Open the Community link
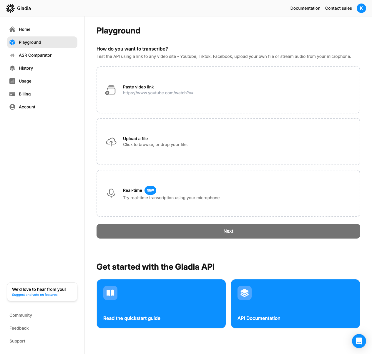Screen dimensions: 372x354 (21, 315)
